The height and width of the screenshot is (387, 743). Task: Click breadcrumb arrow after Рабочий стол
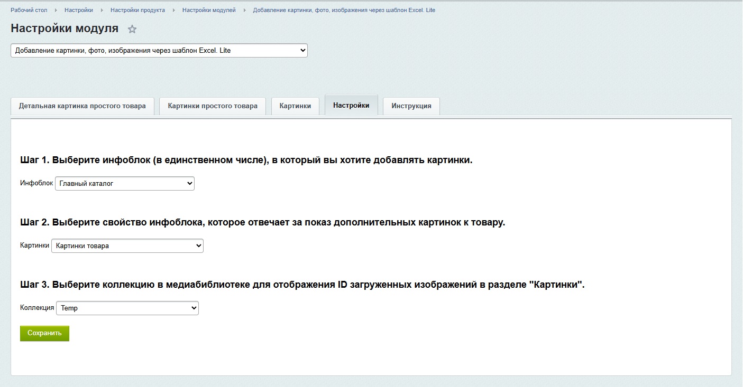tap(56, 10)
